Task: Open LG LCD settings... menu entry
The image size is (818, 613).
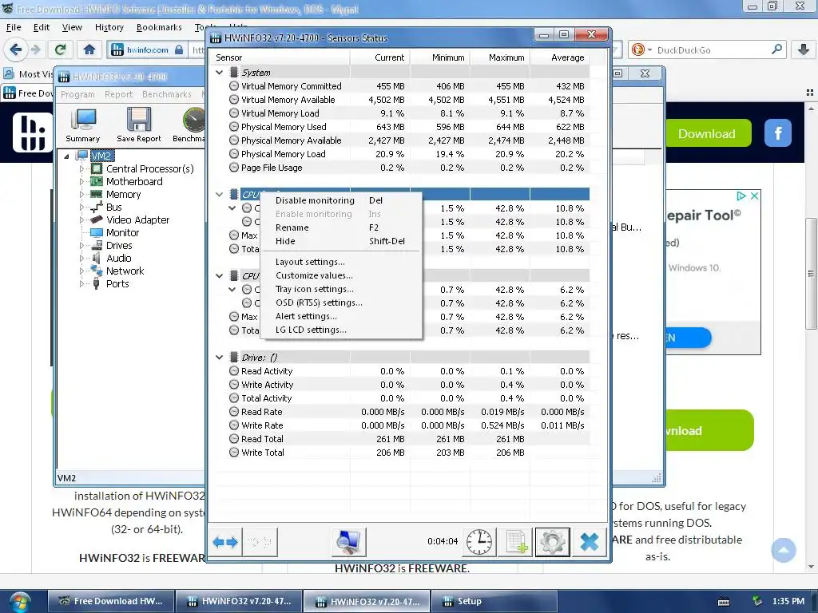Action: (340, 330)
